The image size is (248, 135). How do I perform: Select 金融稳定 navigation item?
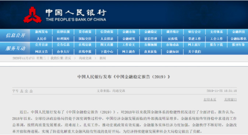pos(150,32)
